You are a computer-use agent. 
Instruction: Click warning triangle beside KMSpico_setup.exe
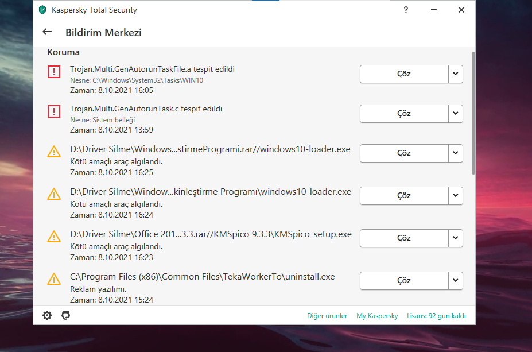54,237
